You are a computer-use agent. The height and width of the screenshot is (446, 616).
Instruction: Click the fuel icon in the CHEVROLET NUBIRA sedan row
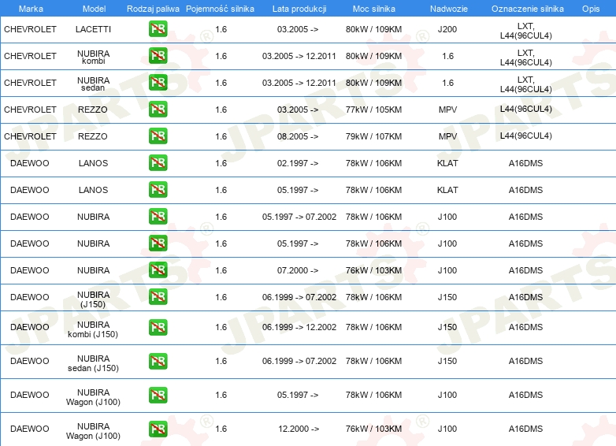tap(158, 82)
